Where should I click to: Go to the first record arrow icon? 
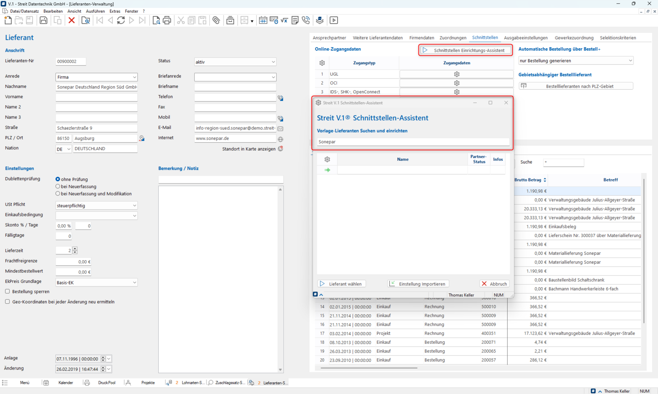(100, 20)
